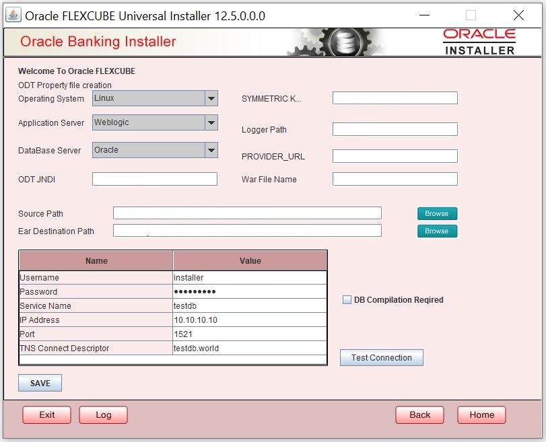This screenshot has width=546, height=442.
Task: Select the Service Name value 'testdb'
Action: click(x=250, y=305)
